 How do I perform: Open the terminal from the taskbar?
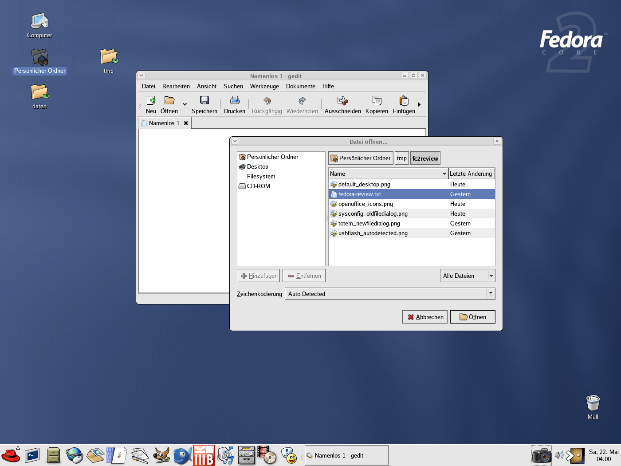point(32,455)
